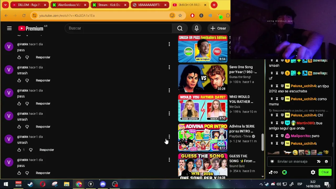This screenshot has height=189, width=336.
Task: Bookmark this page with the star icon
Action: (x=180, y=15)
